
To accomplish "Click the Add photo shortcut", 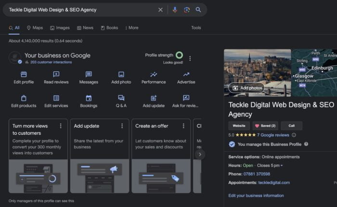I will point(121,78).
